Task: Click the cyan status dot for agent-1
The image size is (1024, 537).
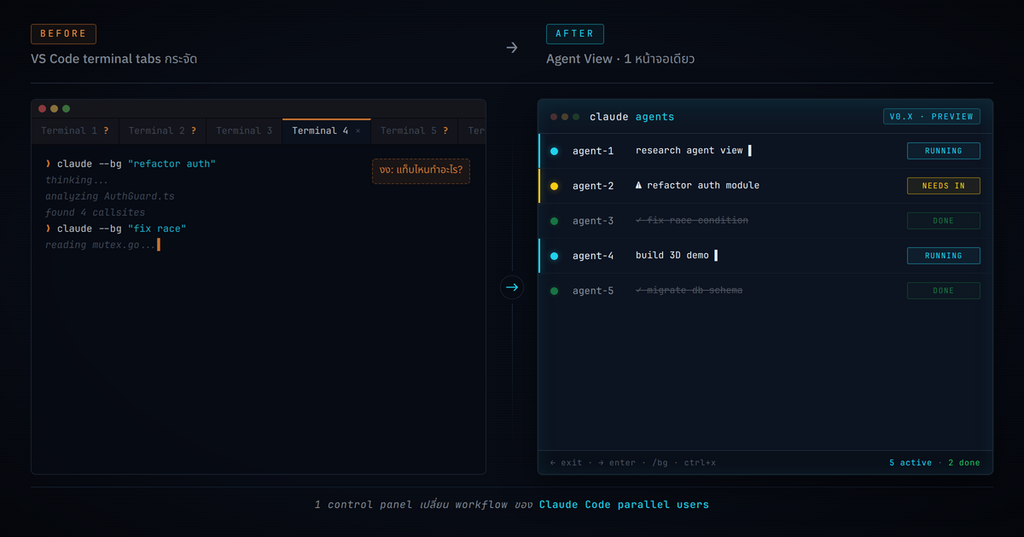Action: coord(554,151)
